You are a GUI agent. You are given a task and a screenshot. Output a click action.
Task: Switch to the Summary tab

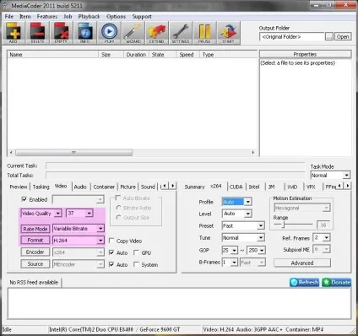pos(194,187)
